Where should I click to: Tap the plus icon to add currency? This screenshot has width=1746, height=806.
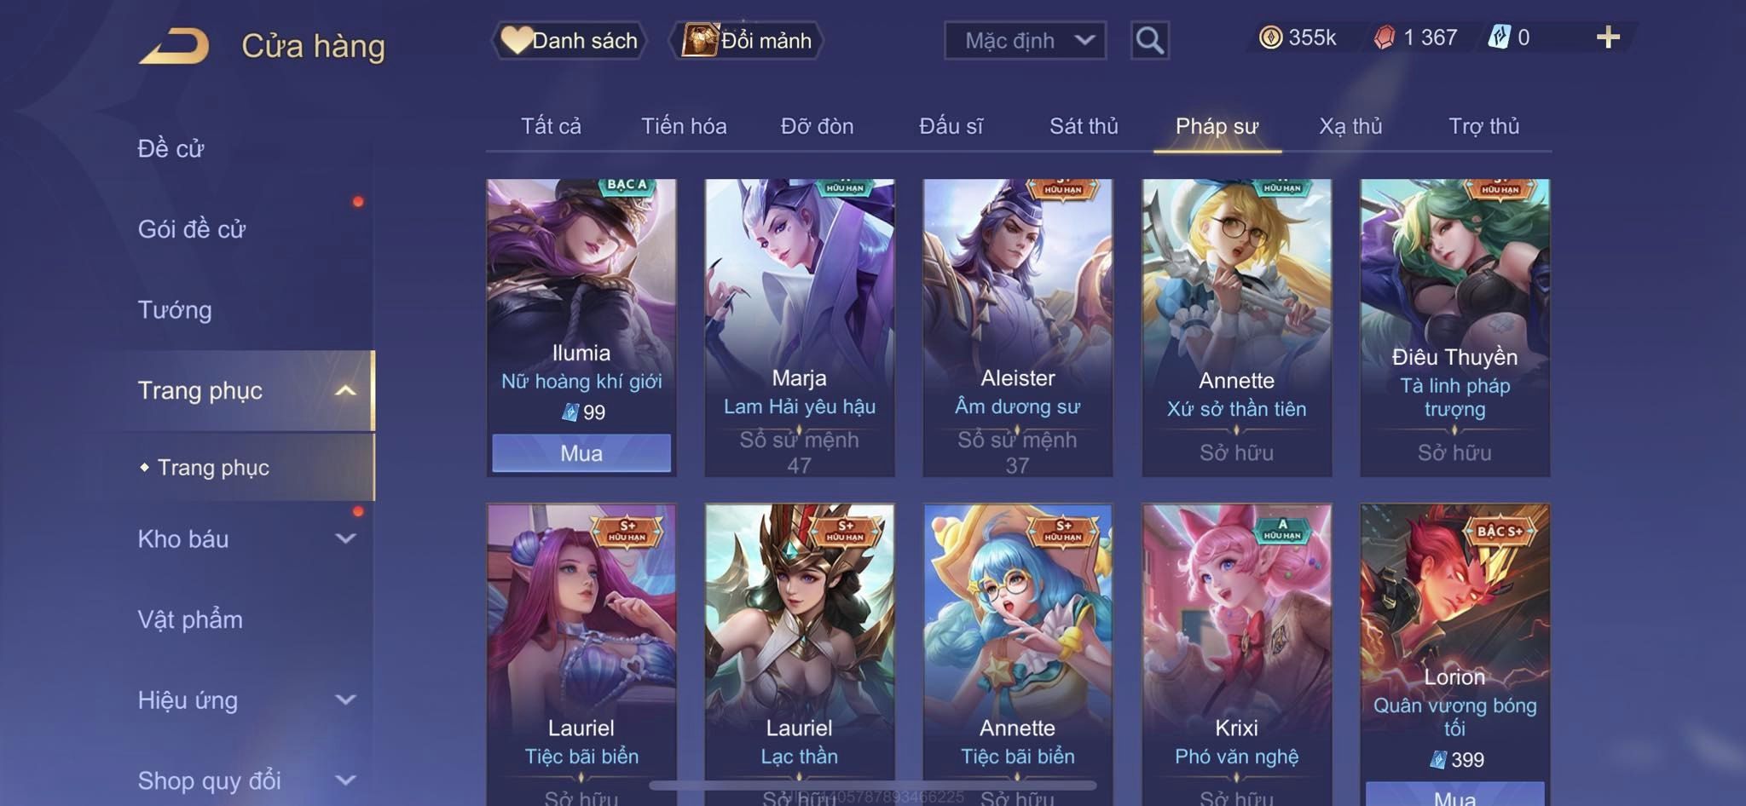point(1608,37)
